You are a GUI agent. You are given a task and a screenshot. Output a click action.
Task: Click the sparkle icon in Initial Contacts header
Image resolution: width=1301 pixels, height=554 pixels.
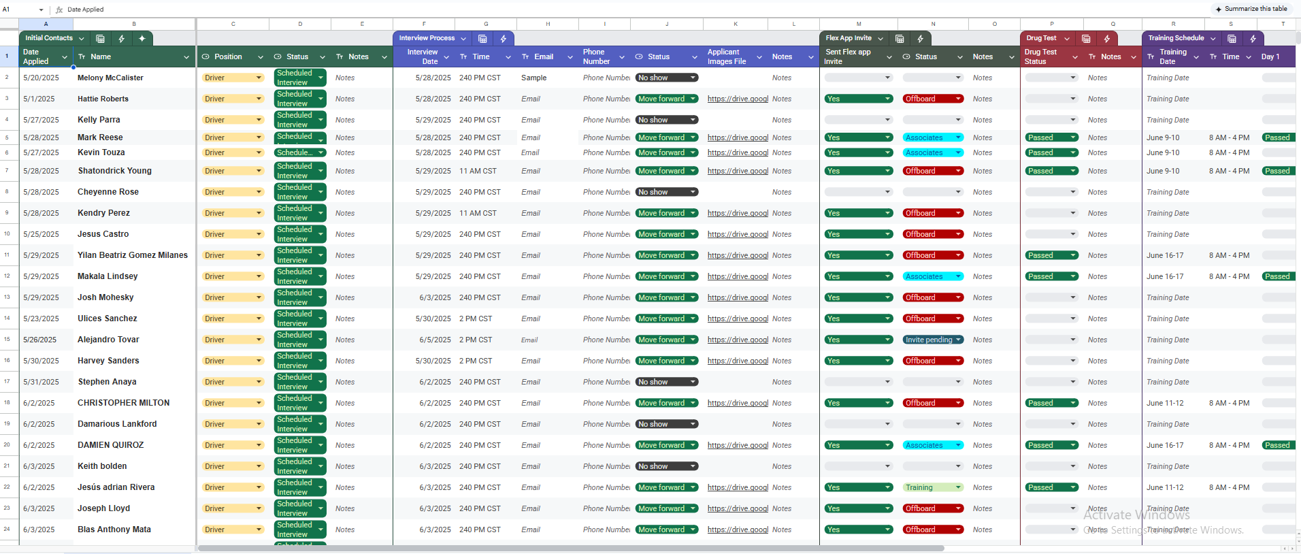tap(142, 39)
